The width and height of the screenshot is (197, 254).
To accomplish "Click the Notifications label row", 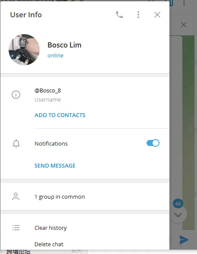I will click(x=85, y=143).
